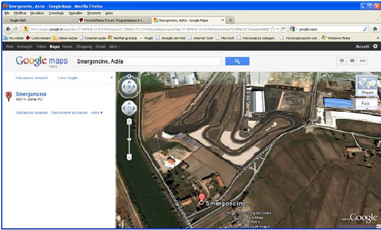The height and width of the screenshot is (230, 381).
Task: Send map by email icon
Action: click(352, 61)
